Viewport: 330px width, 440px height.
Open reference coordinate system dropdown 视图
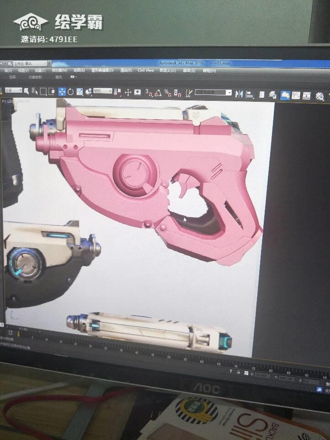(103, 91)
